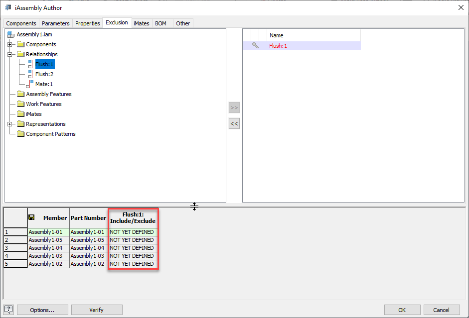The image size is (469, 318).
Task: Click the key icon beside Flush:1
Action: pyautogui.click(x=255, y=45)
